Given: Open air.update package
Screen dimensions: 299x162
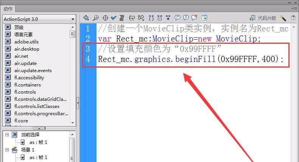Looking at the screenshot, I should point(25,63).
